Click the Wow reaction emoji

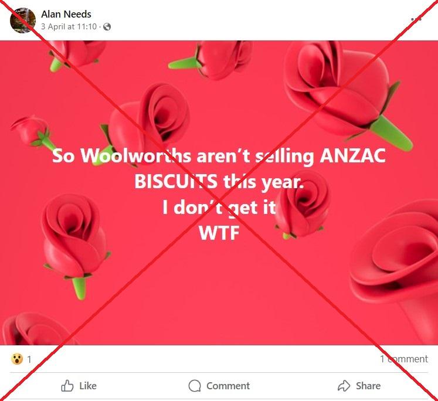[x=17, y=359]
